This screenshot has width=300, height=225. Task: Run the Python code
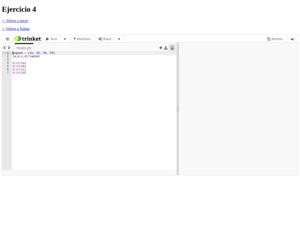(x=52, y=39)
